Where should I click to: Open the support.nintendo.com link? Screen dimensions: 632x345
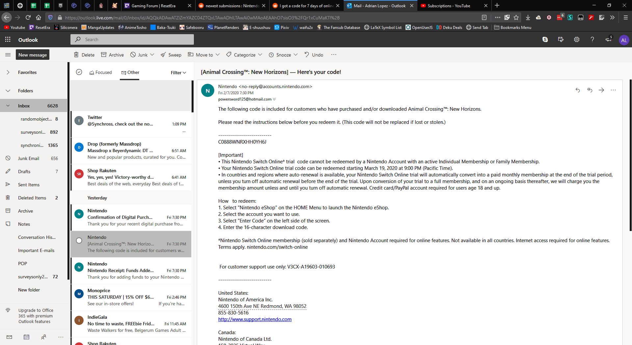[x=255, y=319]
